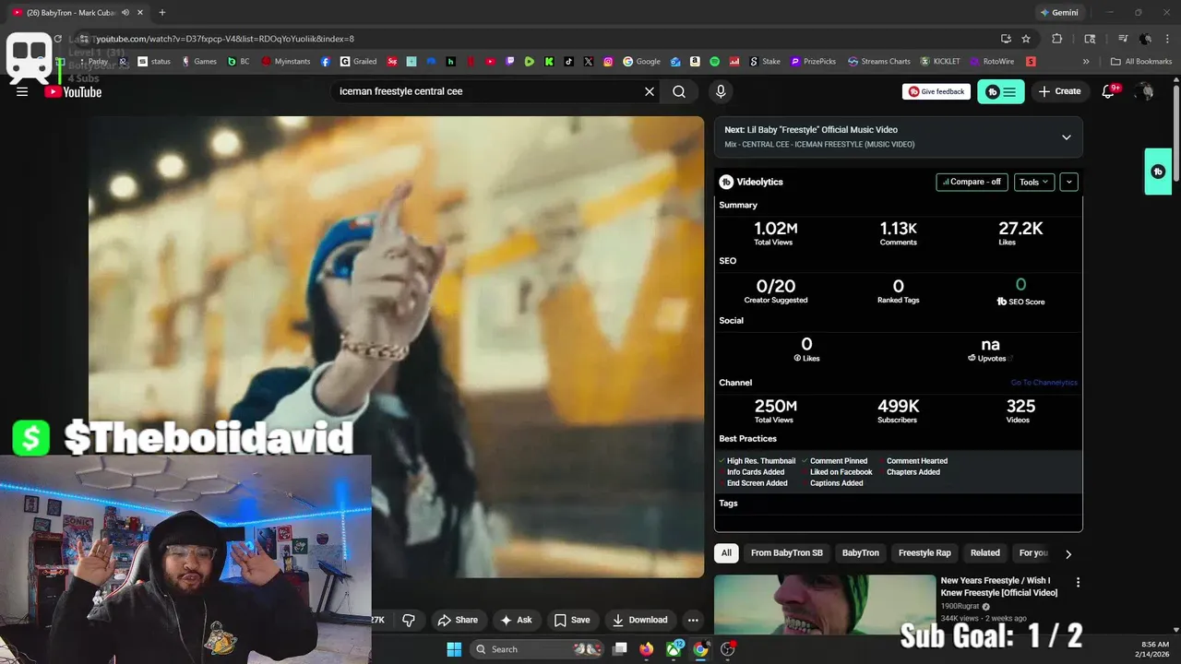The image size is (1181, 664).
Task: Run search with the magnifier button
Action: (679, 91)
